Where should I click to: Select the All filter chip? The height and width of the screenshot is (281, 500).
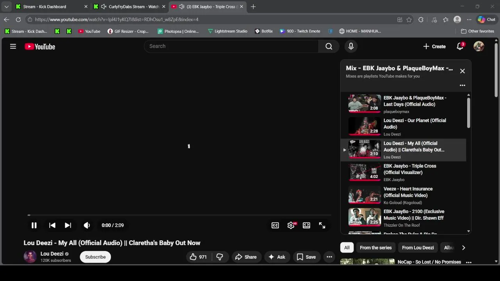(346, 247)
